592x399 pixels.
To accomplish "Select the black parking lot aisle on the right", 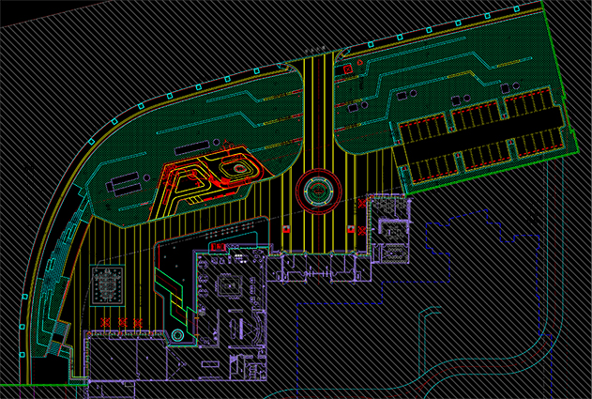I will point(483,137).
